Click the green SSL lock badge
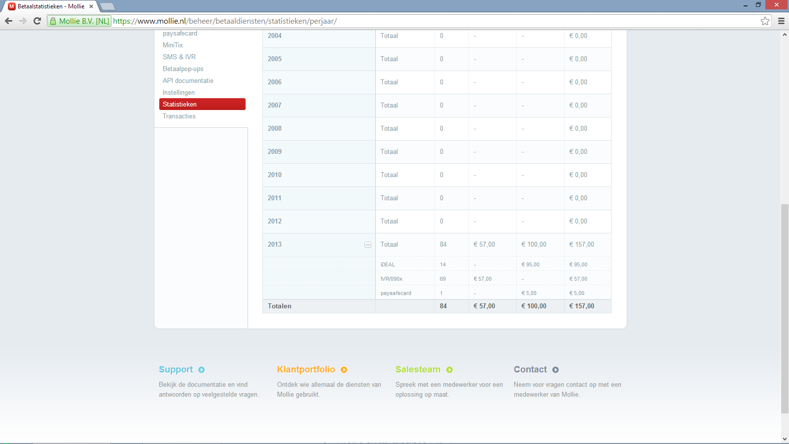This screenshot has height=444, width=789. (79, 21)
